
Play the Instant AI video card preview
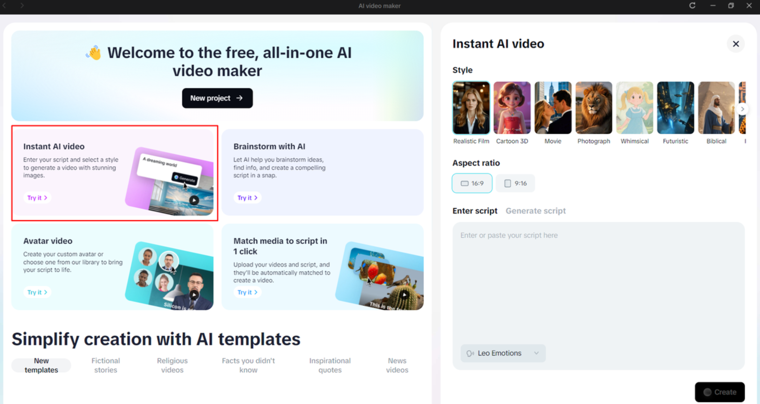pos(194,200)
